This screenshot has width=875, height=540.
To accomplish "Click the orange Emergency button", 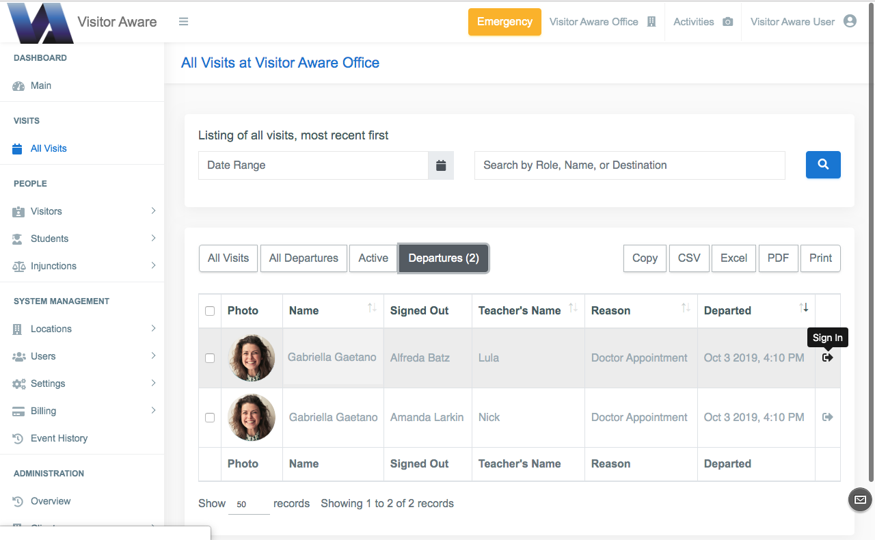I will point(504,22).
